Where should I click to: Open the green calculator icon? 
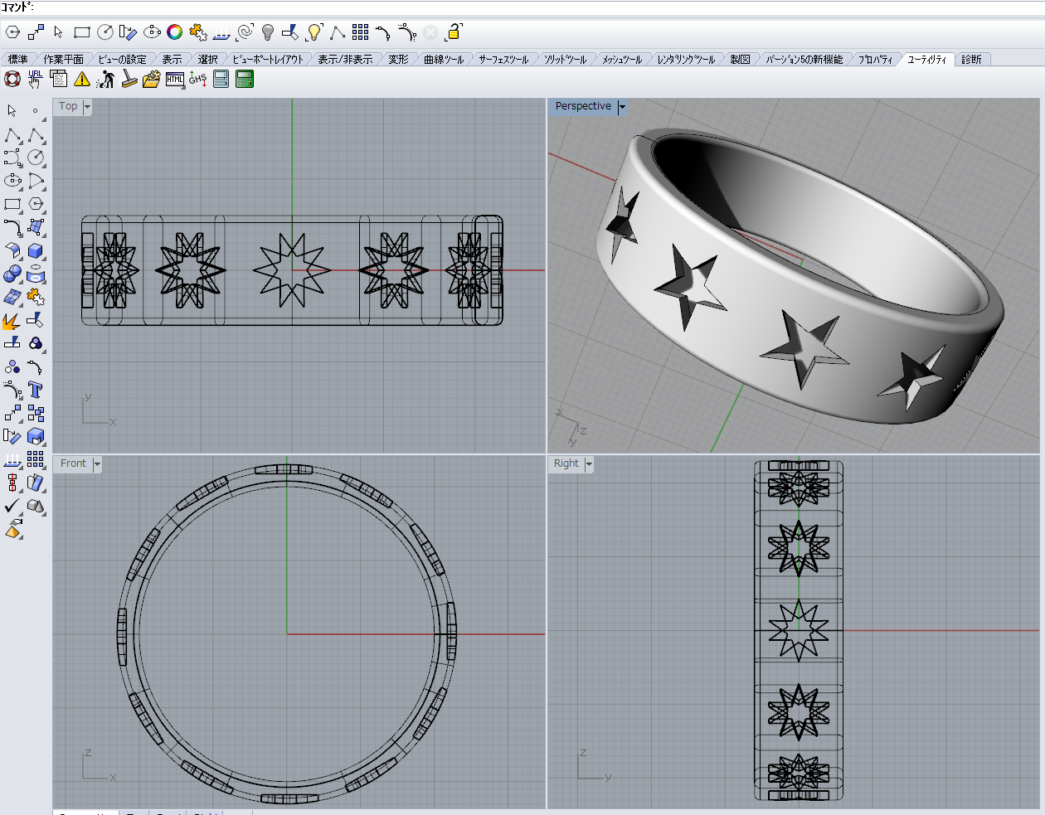point(245,79)
